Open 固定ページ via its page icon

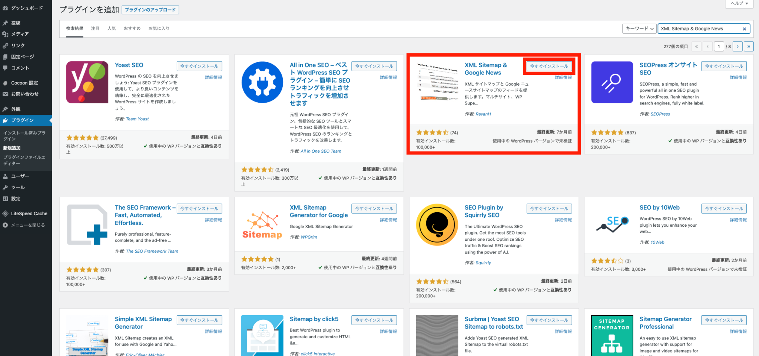pyautogui.click(x=6, y=56)
